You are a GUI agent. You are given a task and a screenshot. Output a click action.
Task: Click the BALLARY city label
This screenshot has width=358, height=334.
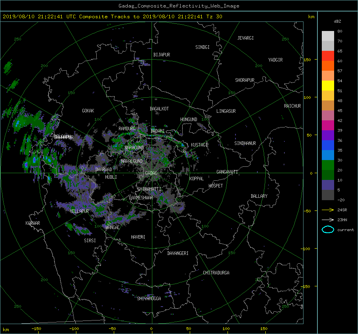(259, 196)
